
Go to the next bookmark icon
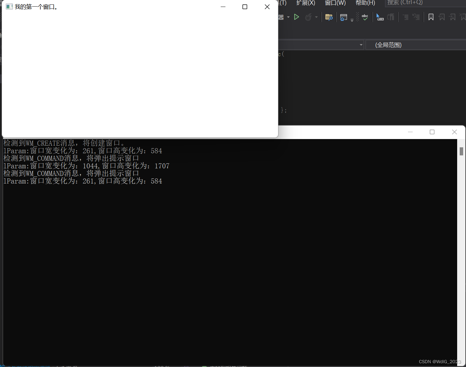coord(452,17)
